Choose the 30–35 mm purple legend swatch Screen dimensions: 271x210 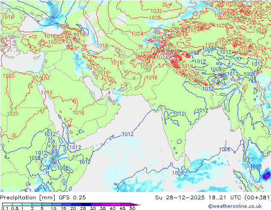96,204
